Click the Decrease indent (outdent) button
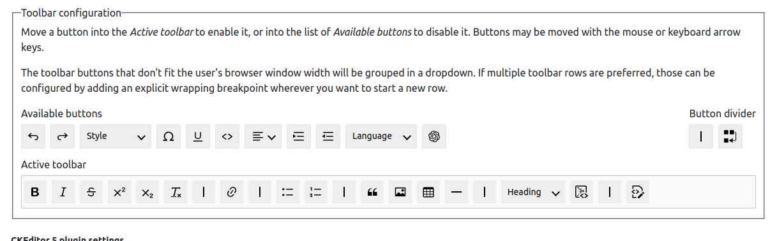This screenshot has height=241, width=777. pos(328,136)
